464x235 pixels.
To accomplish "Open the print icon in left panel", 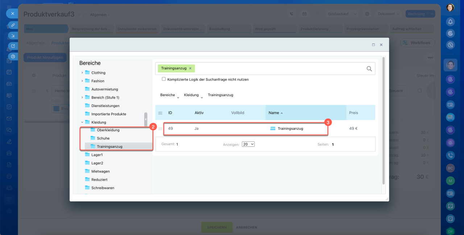I will tap(13, 56).
